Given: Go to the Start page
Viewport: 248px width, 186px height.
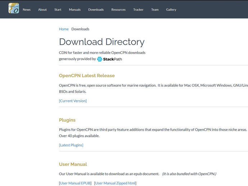Looking at the screenshot, I should 58,10.
